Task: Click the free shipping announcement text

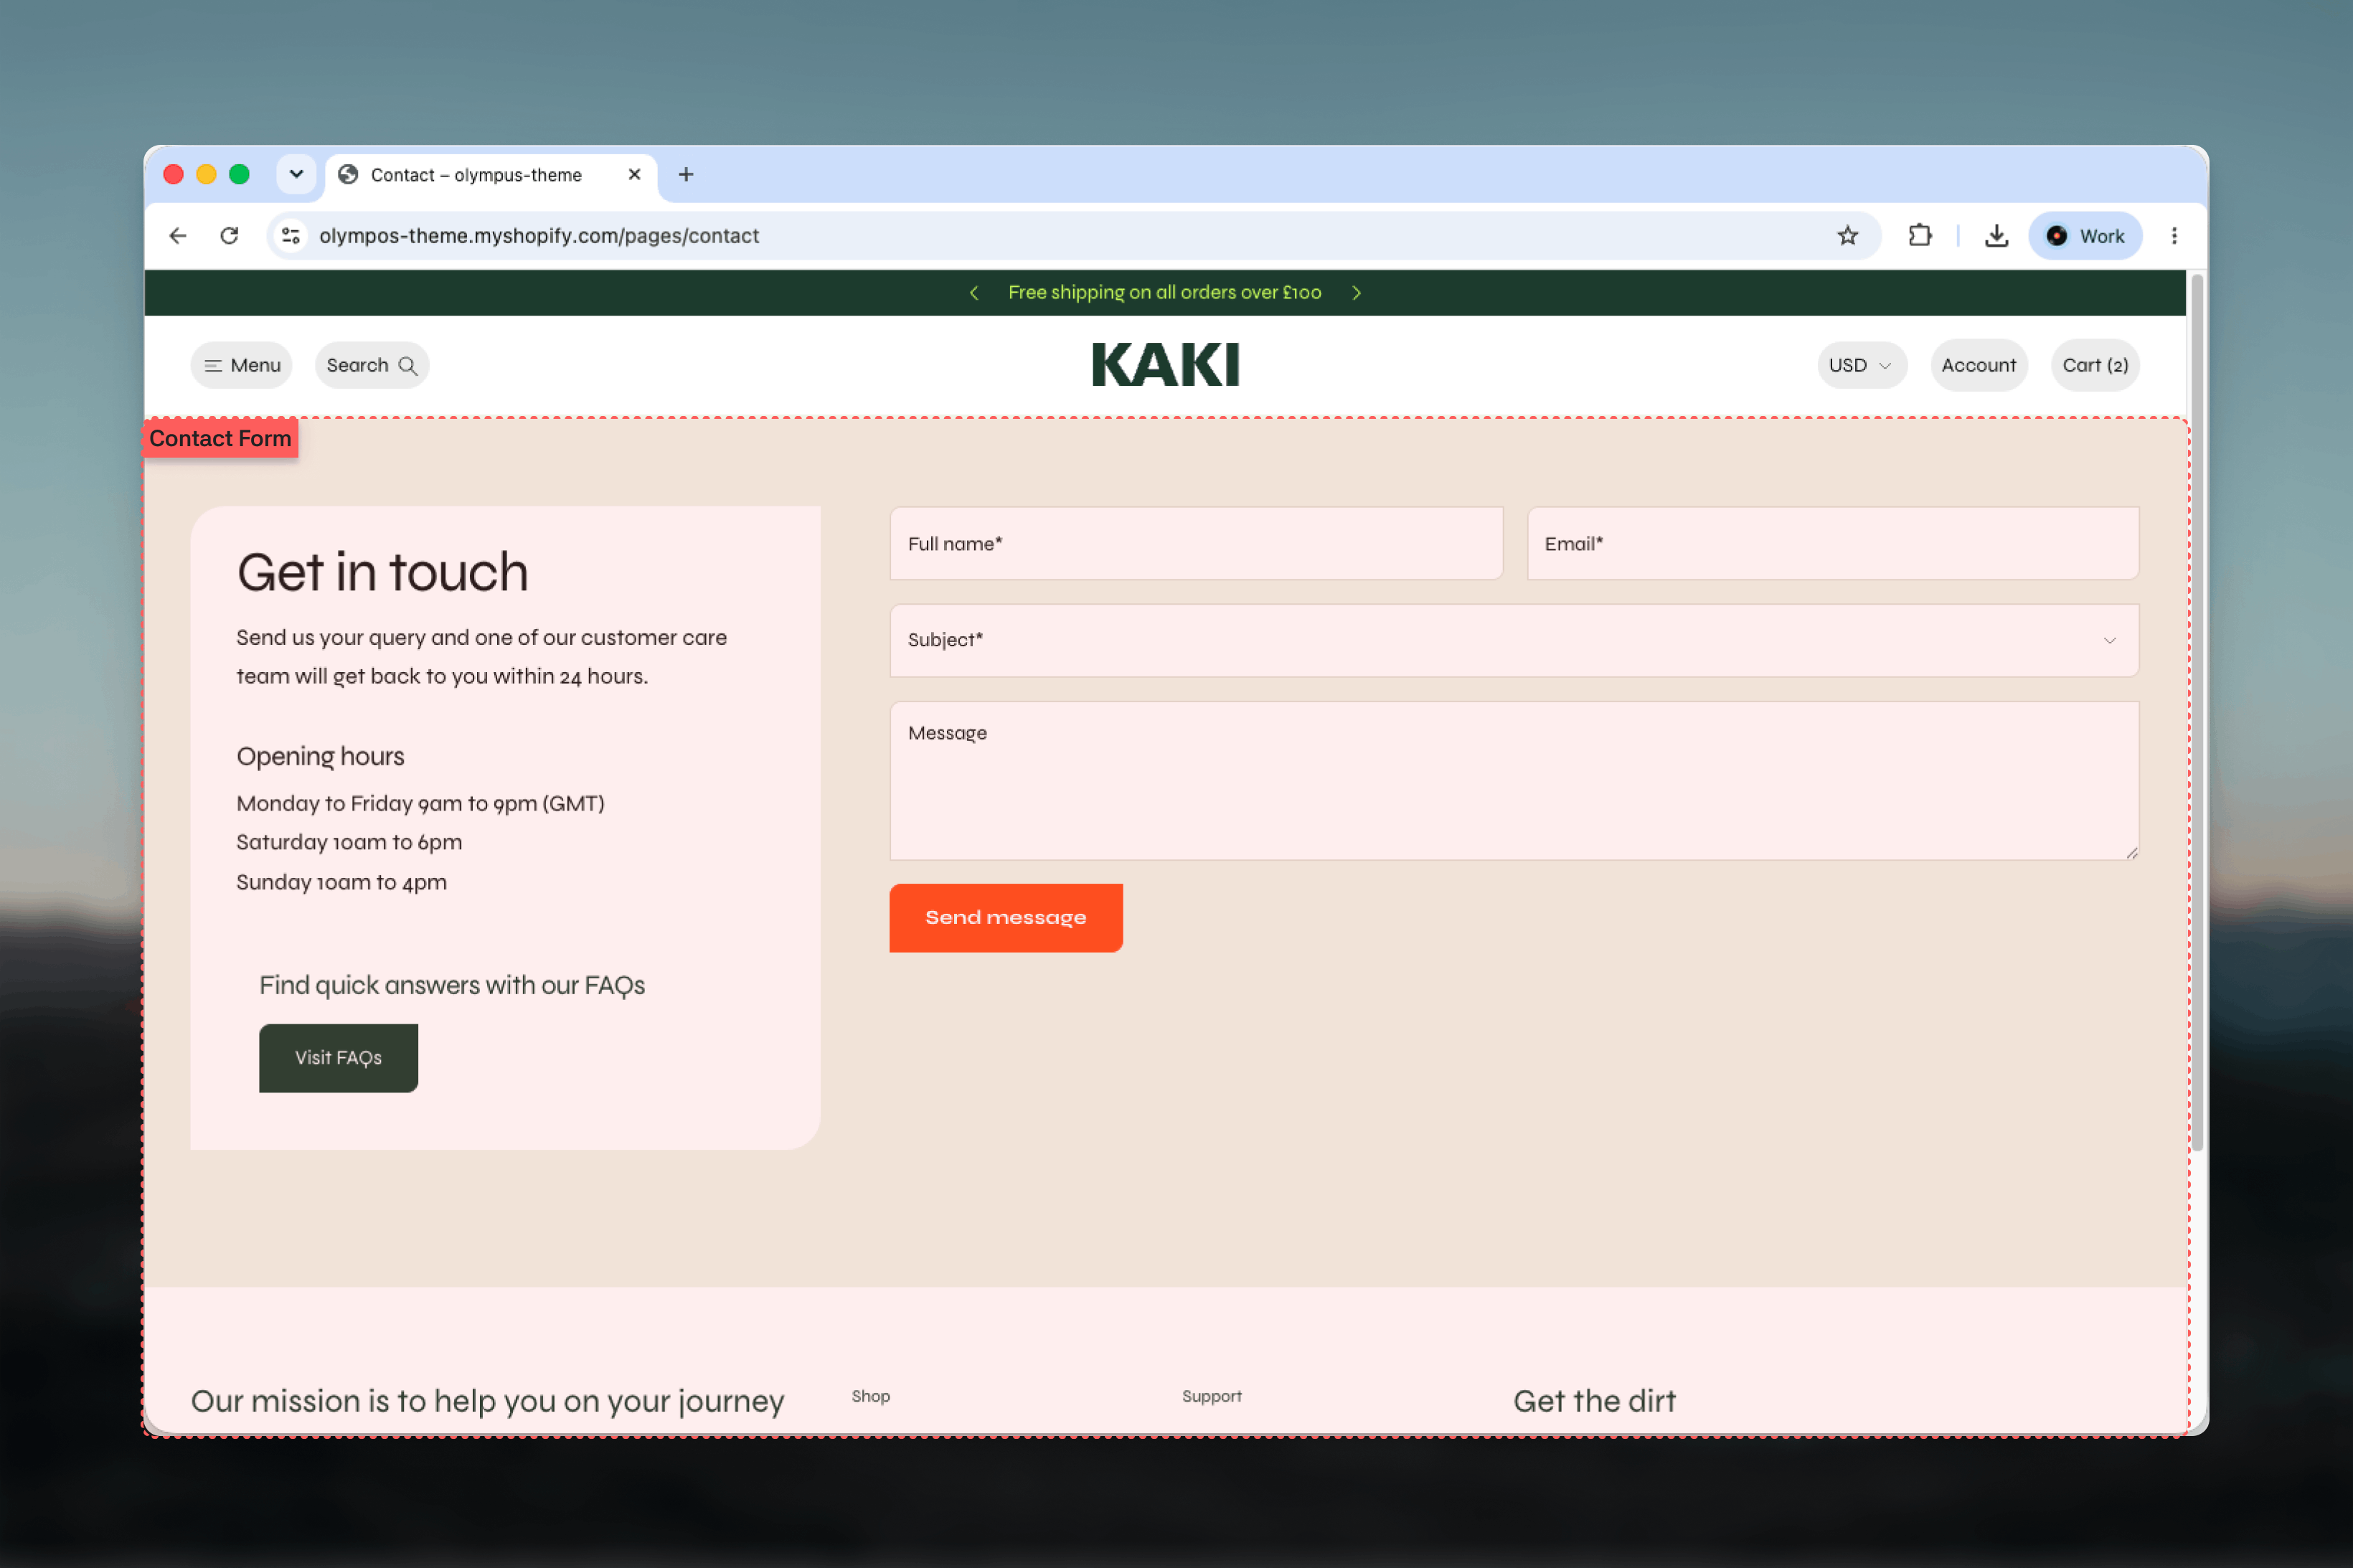Action: click(1164, 292)
